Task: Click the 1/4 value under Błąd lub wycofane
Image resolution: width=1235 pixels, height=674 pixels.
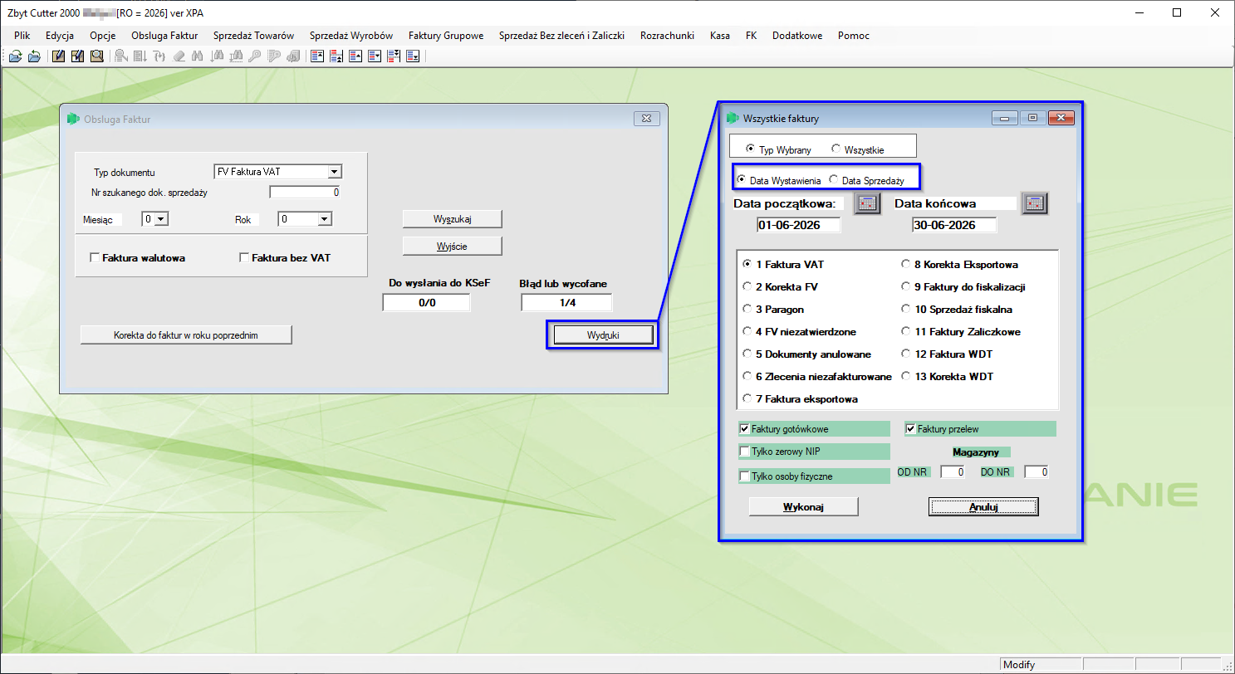Action: 567,303
